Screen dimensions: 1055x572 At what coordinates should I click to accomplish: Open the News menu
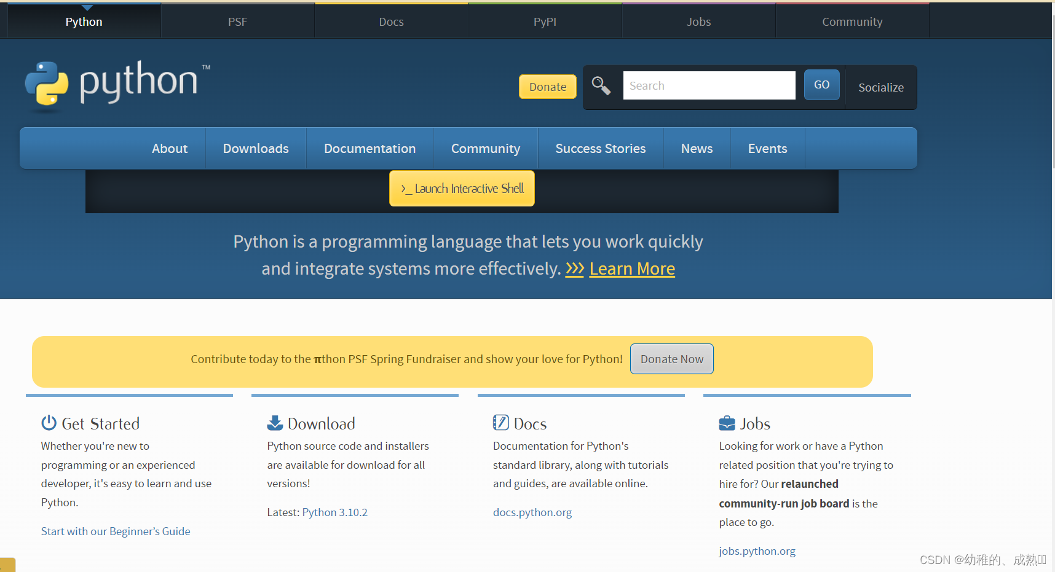pyautogui.click(x=697, y=149)
